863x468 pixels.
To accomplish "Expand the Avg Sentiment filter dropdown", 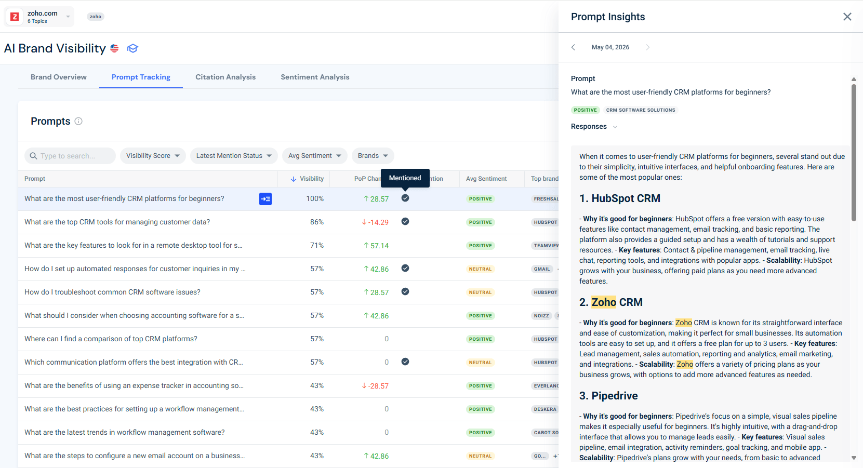I will tap(315, 156).
